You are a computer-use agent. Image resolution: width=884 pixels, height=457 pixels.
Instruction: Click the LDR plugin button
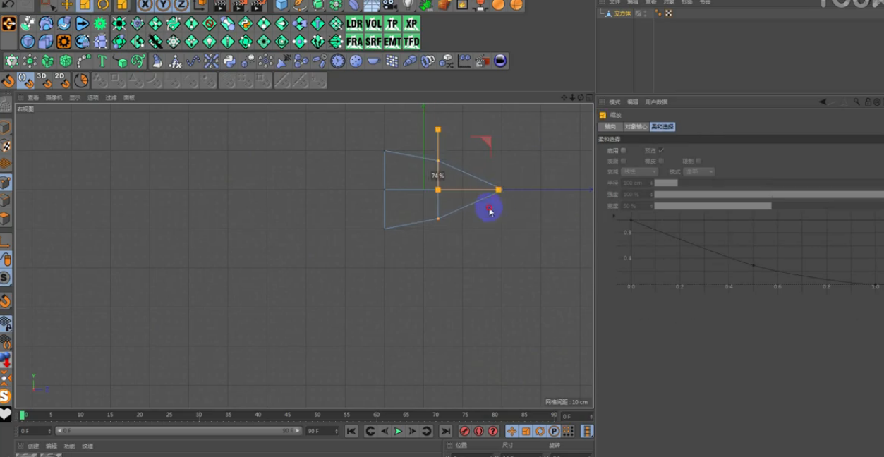[354, 23]
